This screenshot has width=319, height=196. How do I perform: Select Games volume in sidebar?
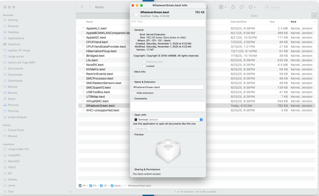coord(12,179)
